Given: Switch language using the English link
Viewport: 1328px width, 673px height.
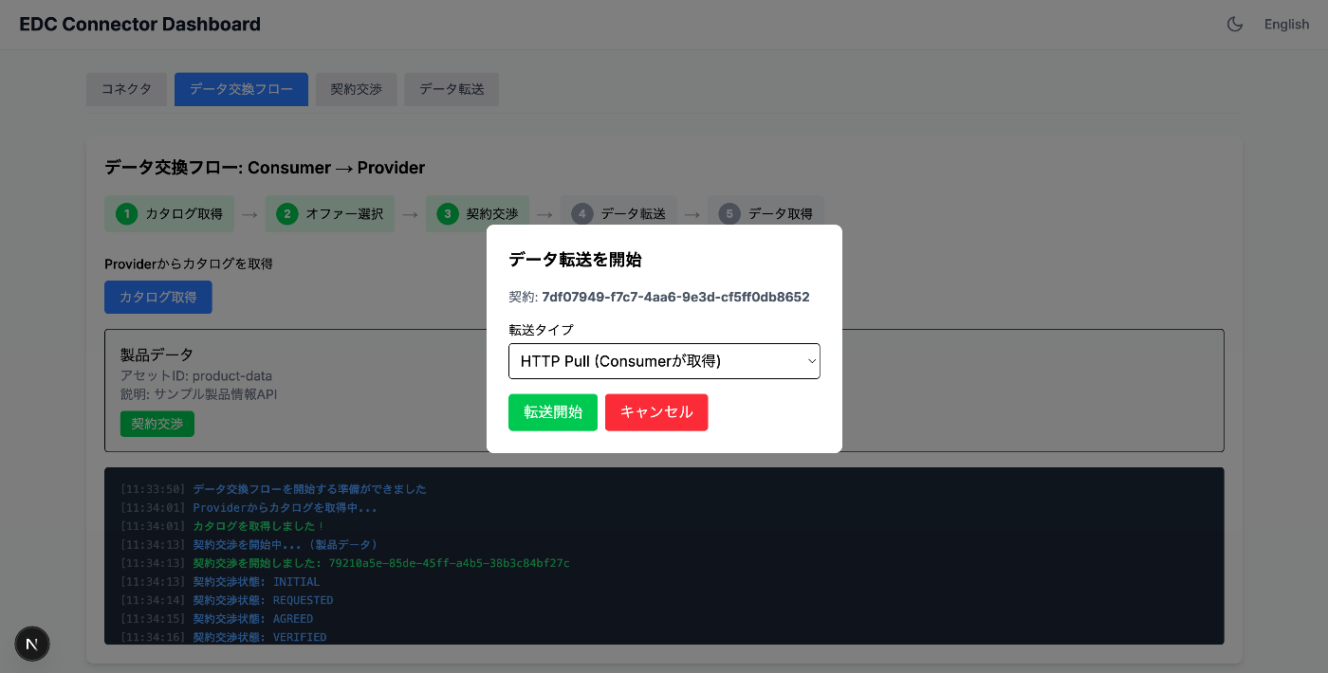Looking at the screenshot, I should tap(1286, 24).
